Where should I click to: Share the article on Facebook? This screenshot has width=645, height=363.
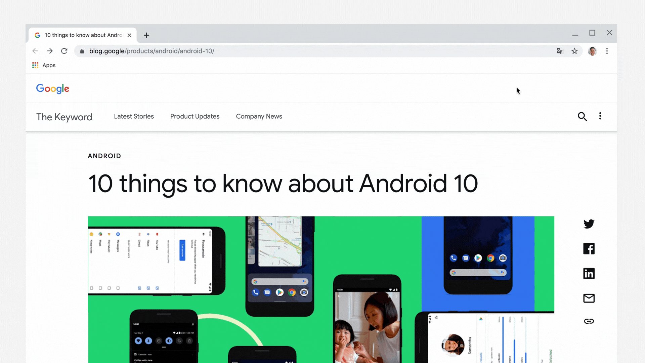[589, 249]
